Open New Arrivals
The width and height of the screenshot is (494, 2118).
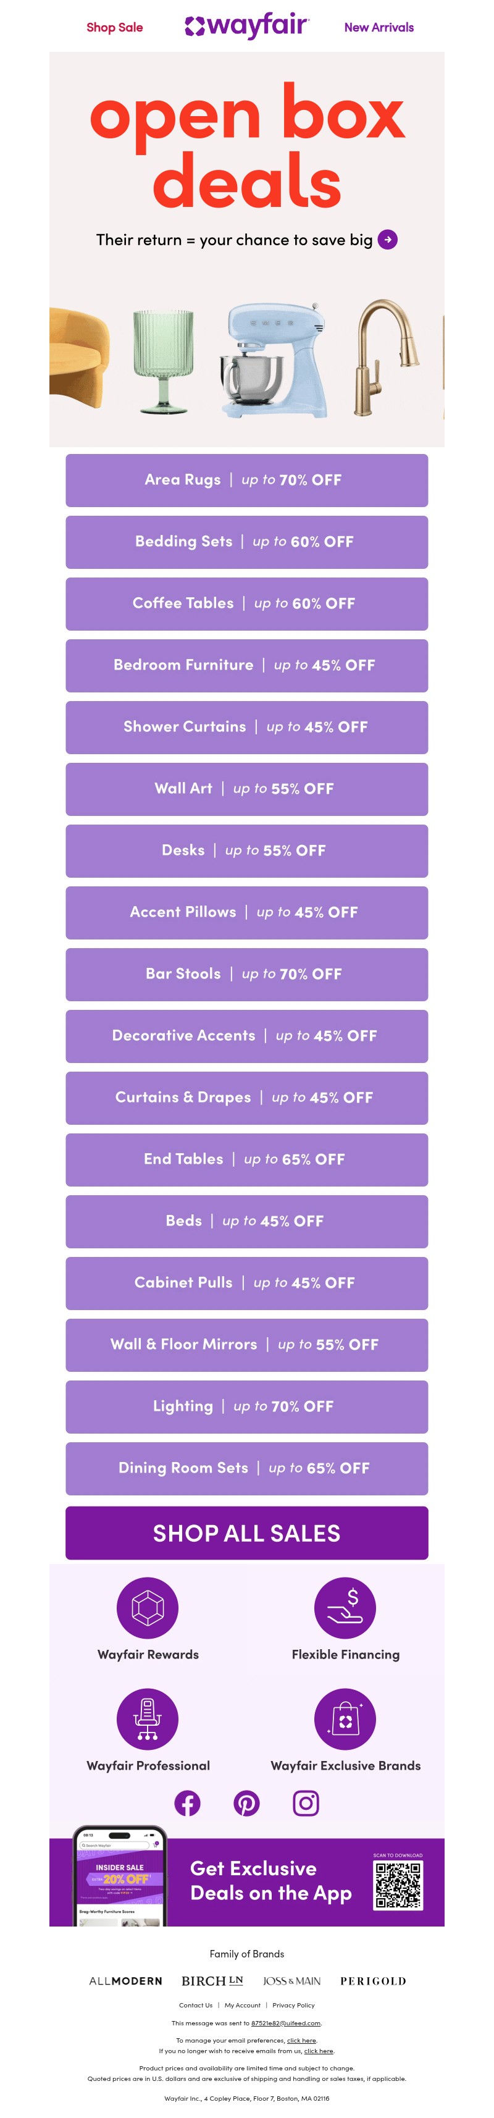[379, 27]
